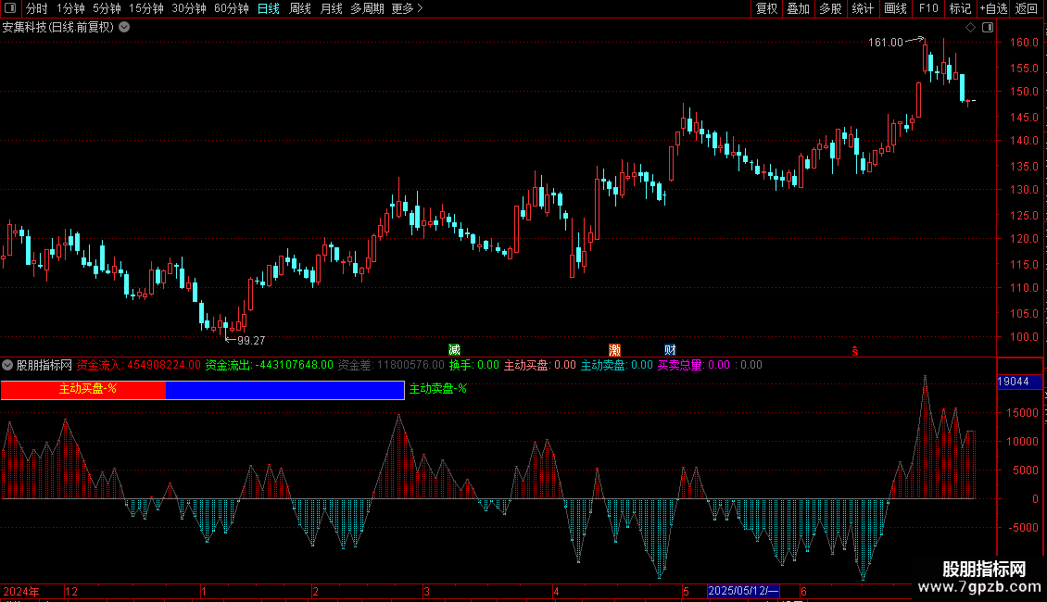The height and width of the screenshot is (602, 1047).
Task: Click month 12 on the time axis
Action: [70, 591]
